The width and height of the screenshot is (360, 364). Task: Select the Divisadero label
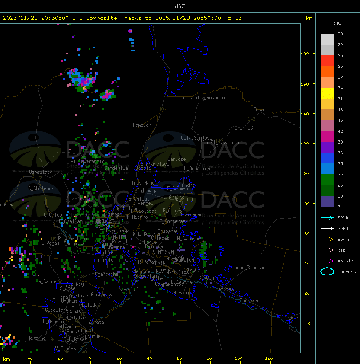click(192, 214)
